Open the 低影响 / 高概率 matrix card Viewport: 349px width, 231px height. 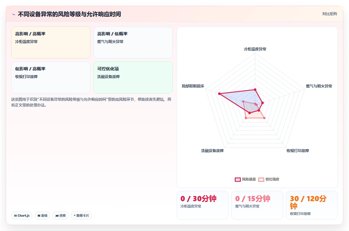click(x=51, y=77)
